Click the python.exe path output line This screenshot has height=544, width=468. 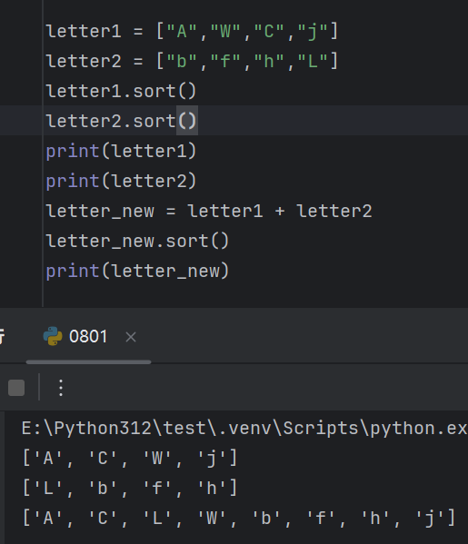[x=244, y=429]
